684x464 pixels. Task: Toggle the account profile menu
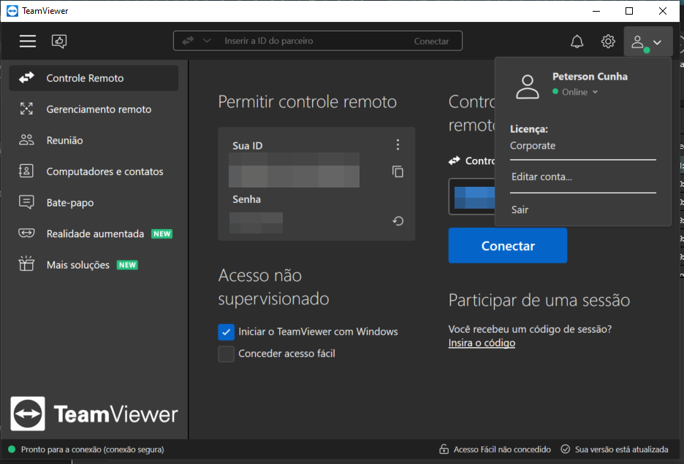647,42
